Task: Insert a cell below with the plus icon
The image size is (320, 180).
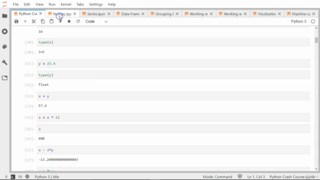Action: 25,21
